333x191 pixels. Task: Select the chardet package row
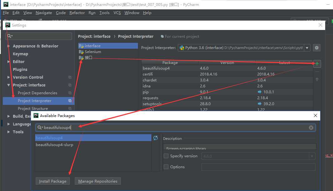(227, 80)
